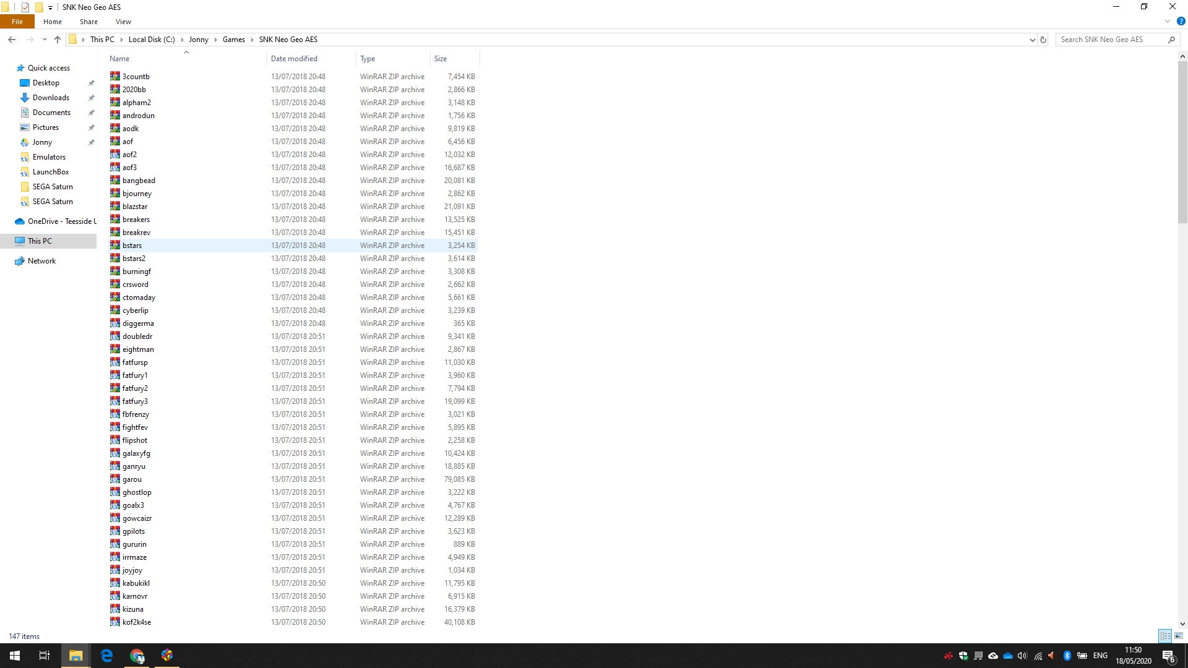
Task: Expand the chevron after Local Disk (C:)
Action: (182, 40)
